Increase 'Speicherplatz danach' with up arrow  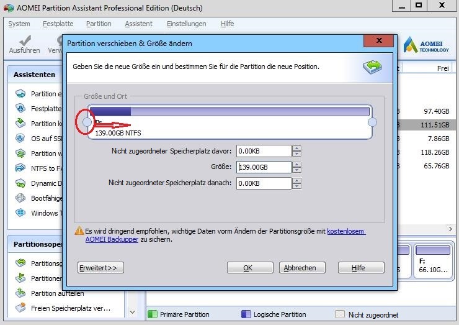tap(297, 180)
